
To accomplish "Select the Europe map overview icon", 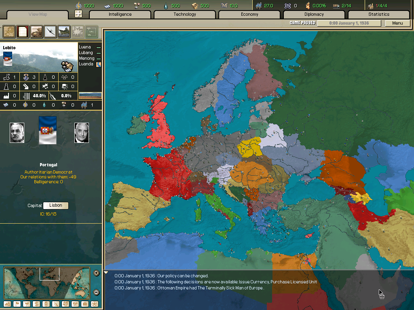I will (x=8, y=31).
